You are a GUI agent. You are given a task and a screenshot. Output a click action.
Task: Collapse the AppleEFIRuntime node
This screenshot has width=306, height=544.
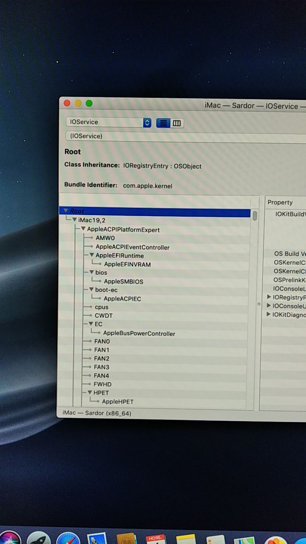pos(91,255)
